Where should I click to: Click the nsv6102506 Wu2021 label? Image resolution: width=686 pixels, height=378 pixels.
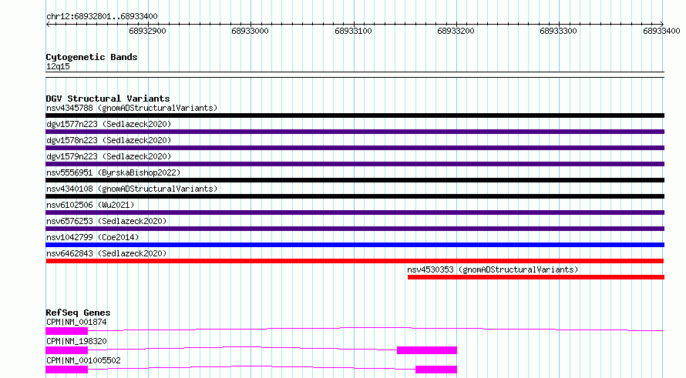point(90,205)
